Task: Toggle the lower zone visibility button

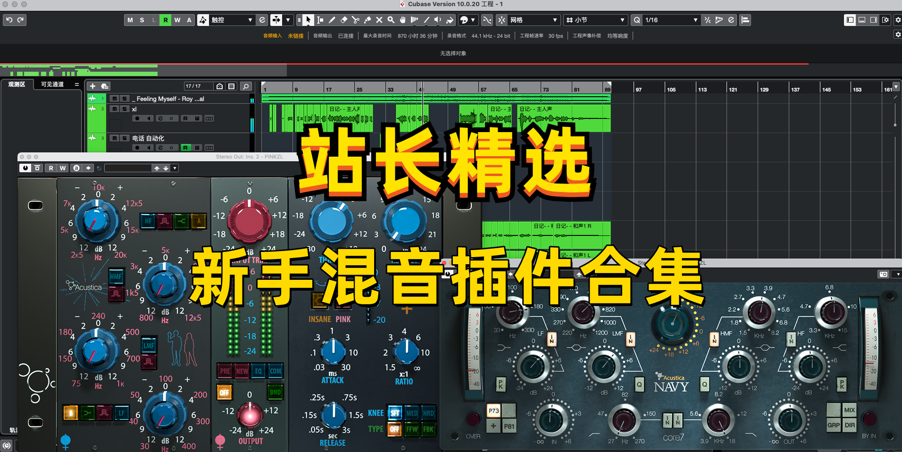Action: point(862,20)
